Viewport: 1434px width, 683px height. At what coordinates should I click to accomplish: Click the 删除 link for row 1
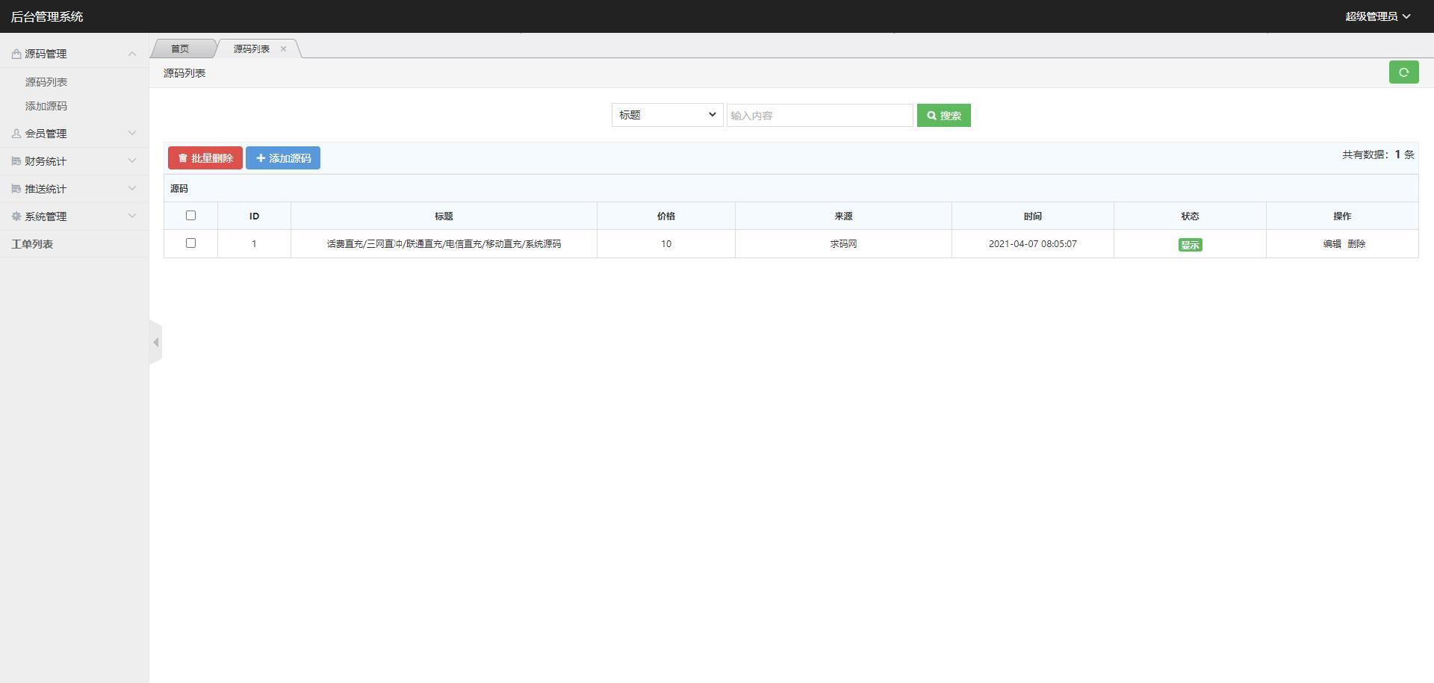[x=1356, y=243]
